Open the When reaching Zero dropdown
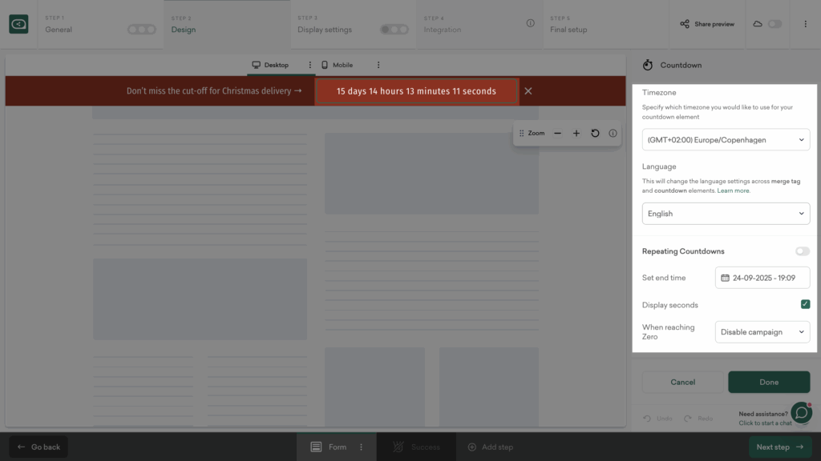821x461 pixels. 762,332
